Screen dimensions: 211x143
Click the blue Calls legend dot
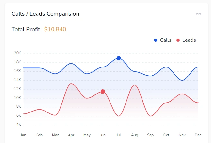(156, 40)
